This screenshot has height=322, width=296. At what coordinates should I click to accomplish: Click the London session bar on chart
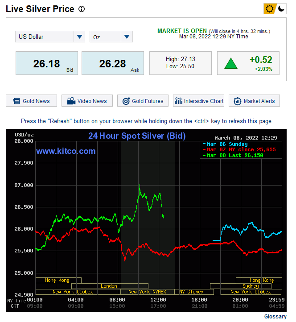[110, 286]
